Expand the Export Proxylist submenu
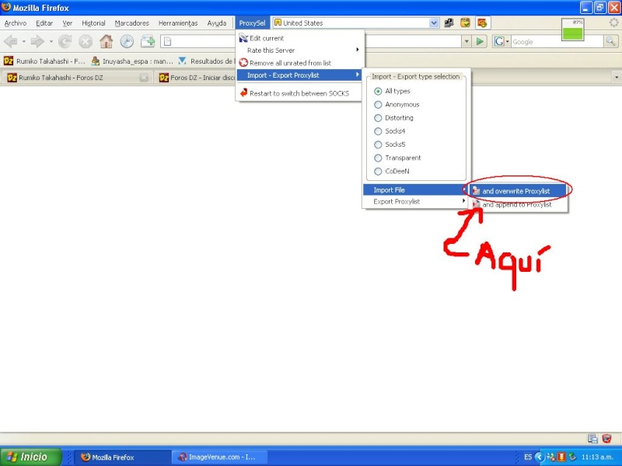The image size is (622, 466). coord(415,201)
